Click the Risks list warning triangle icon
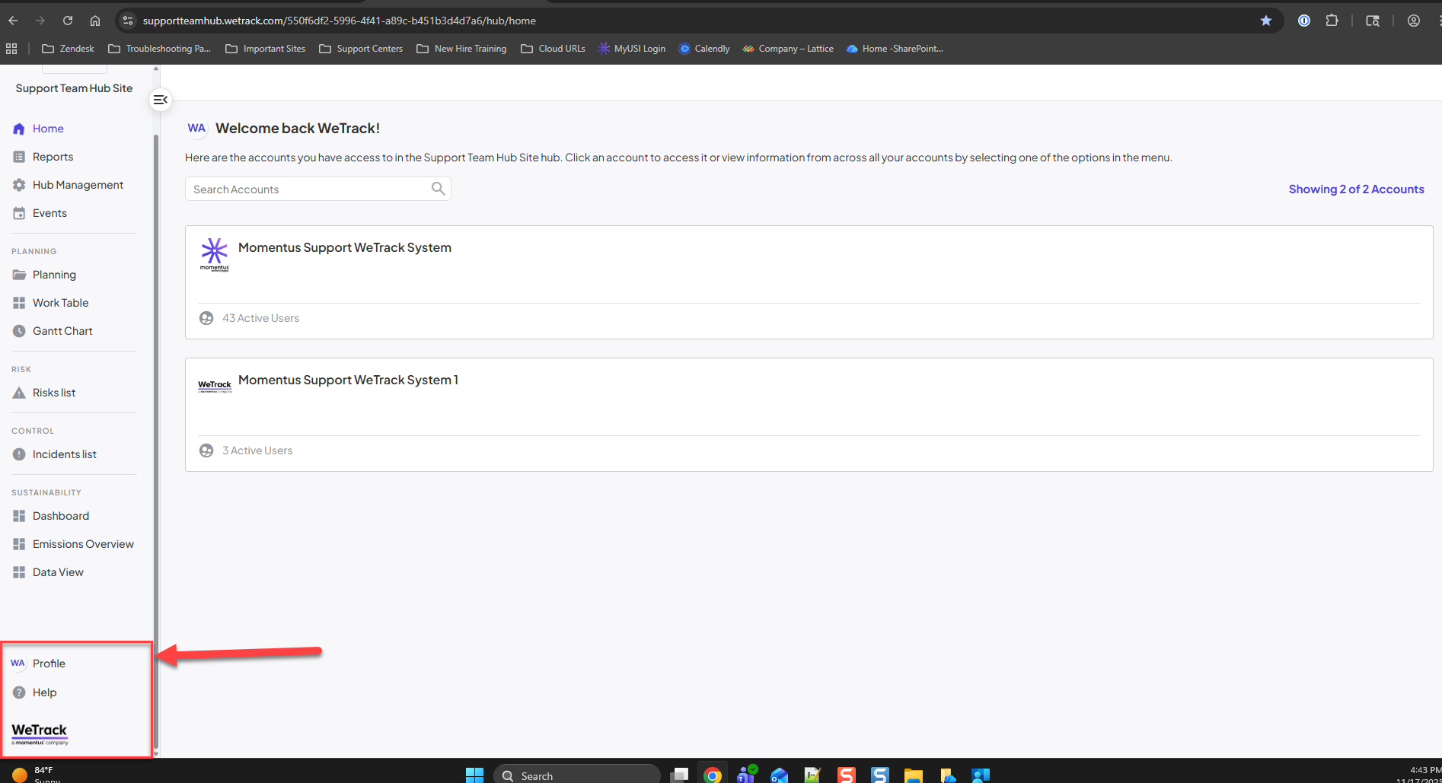The height and width of the screenshot is (783, 1442). (x=19, y=393)
